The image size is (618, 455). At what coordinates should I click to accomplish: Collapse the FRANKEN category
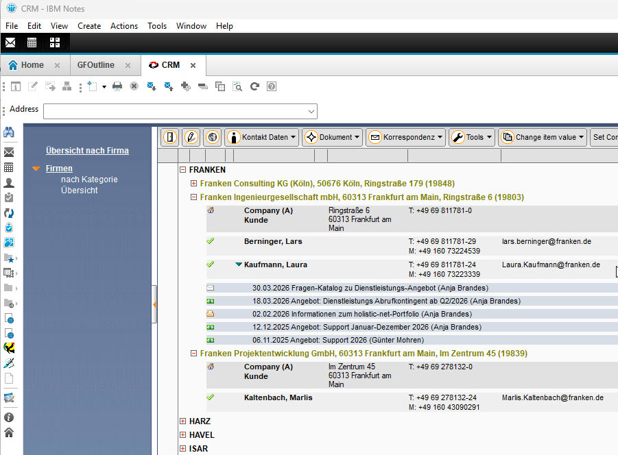tap(183, 170)
